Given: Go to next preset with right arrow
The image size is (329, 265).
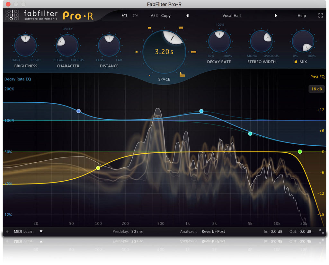Looking at the screenshot, I should [x=276, y=15].
